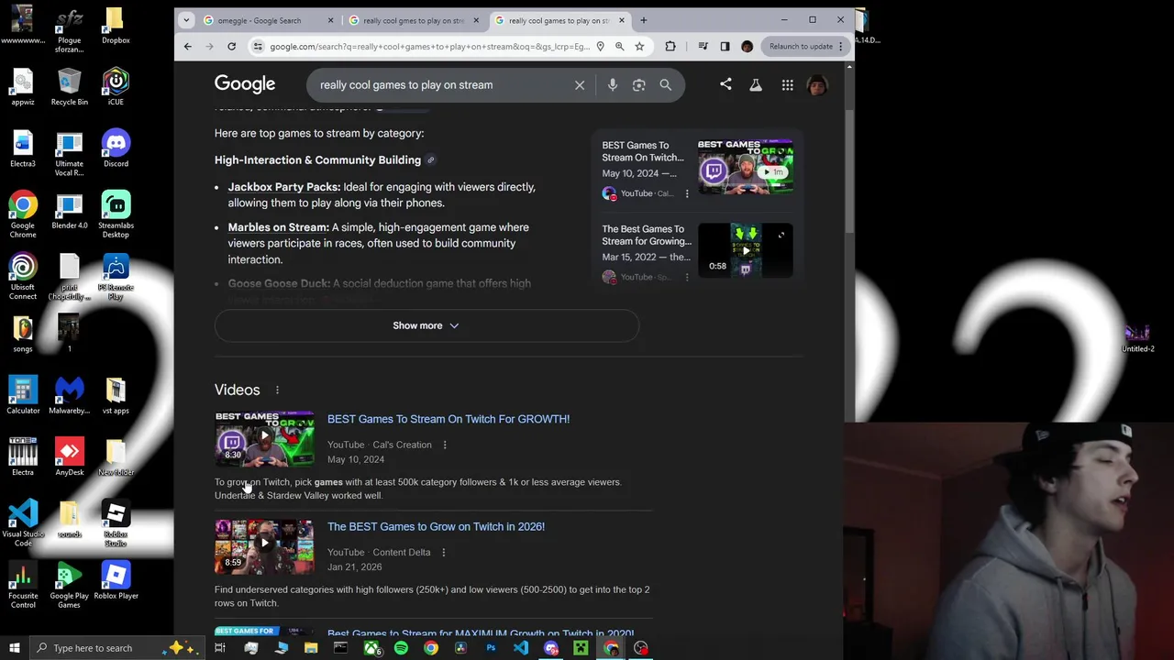
Task: Open Chrome extensions puzzle icon
Action: coord(670,46)
